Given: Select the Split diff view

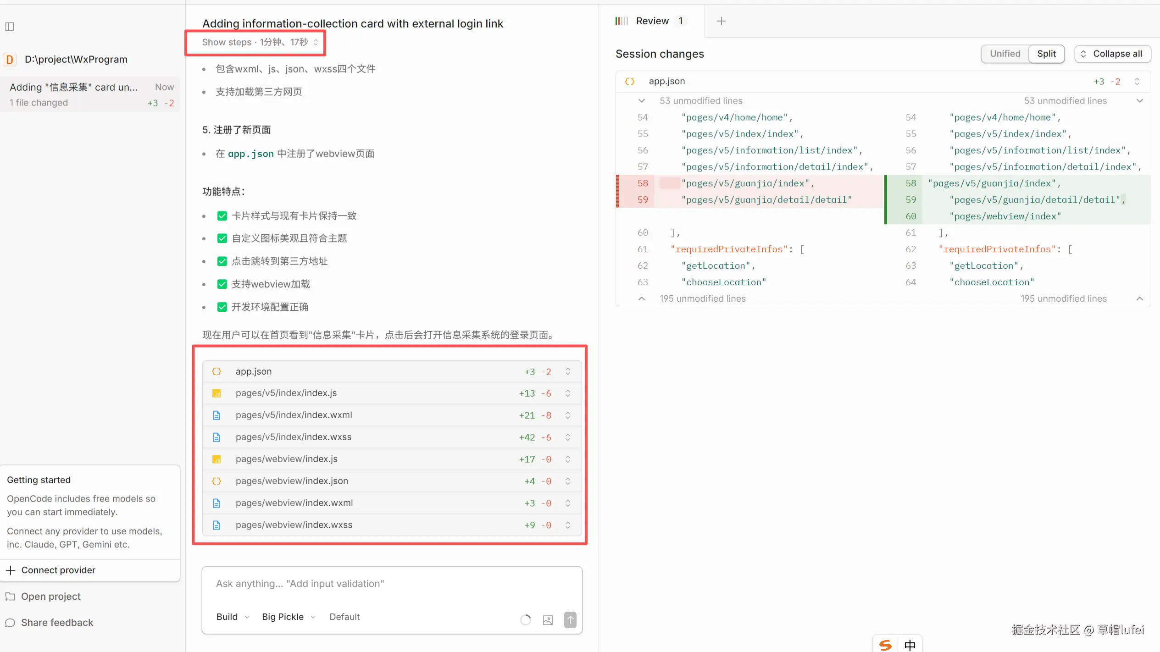Looking at the screenshot, I should 1046,54.
